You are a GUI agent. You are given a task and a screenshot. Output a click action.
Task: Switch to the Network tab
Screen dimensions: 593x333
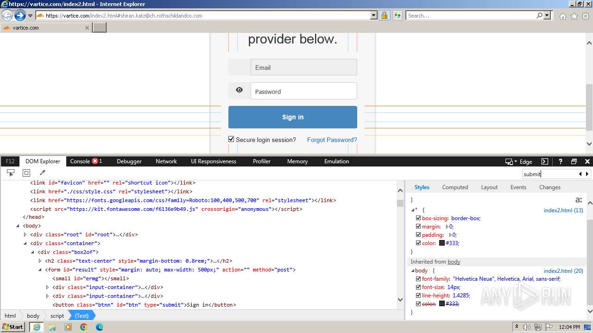[x=166, y=161]
